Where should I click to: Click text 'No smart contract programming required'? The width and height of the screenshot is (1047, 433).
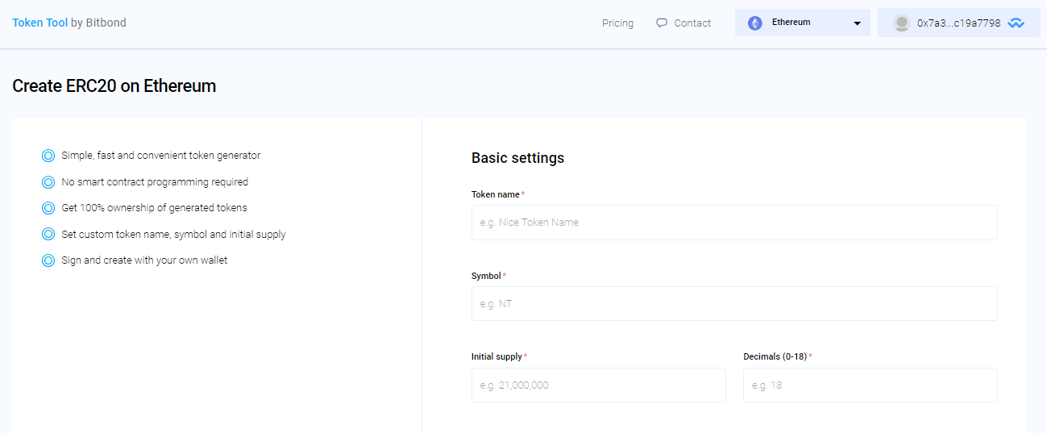point(155,182)
